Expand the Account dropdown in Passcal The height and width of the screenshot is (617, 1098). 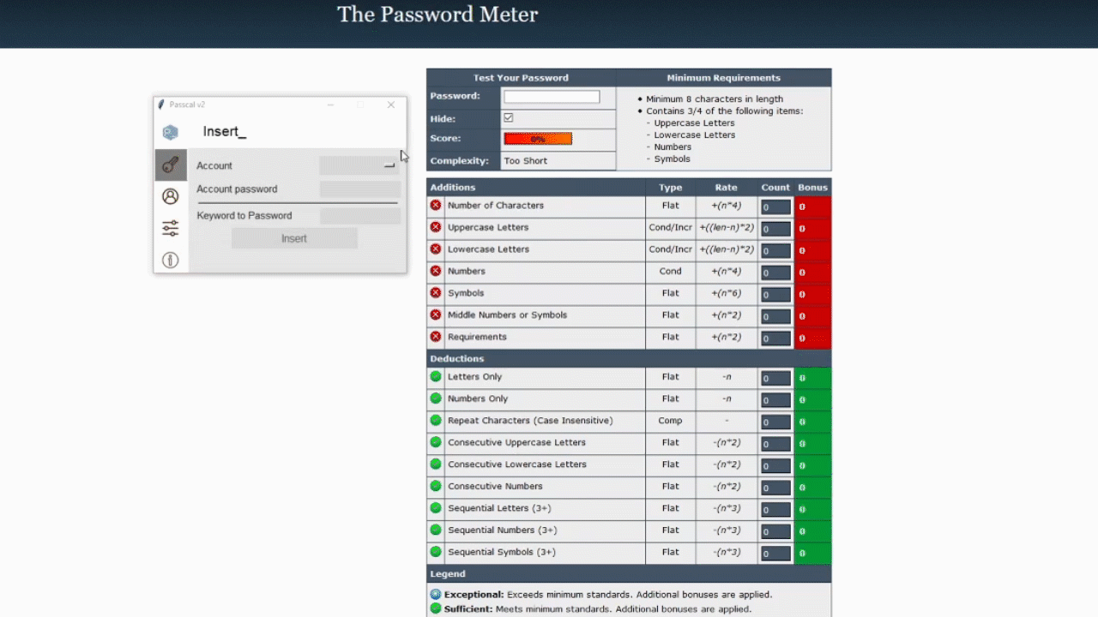click(359, 165)
